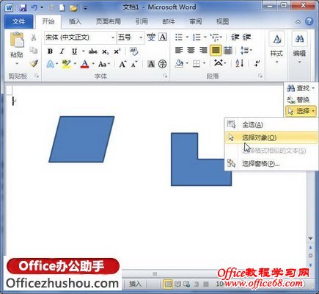The width and height of the screenshot is (319, 294).
Task: Click the blue help question mark icon
Action: click(309, 21)
